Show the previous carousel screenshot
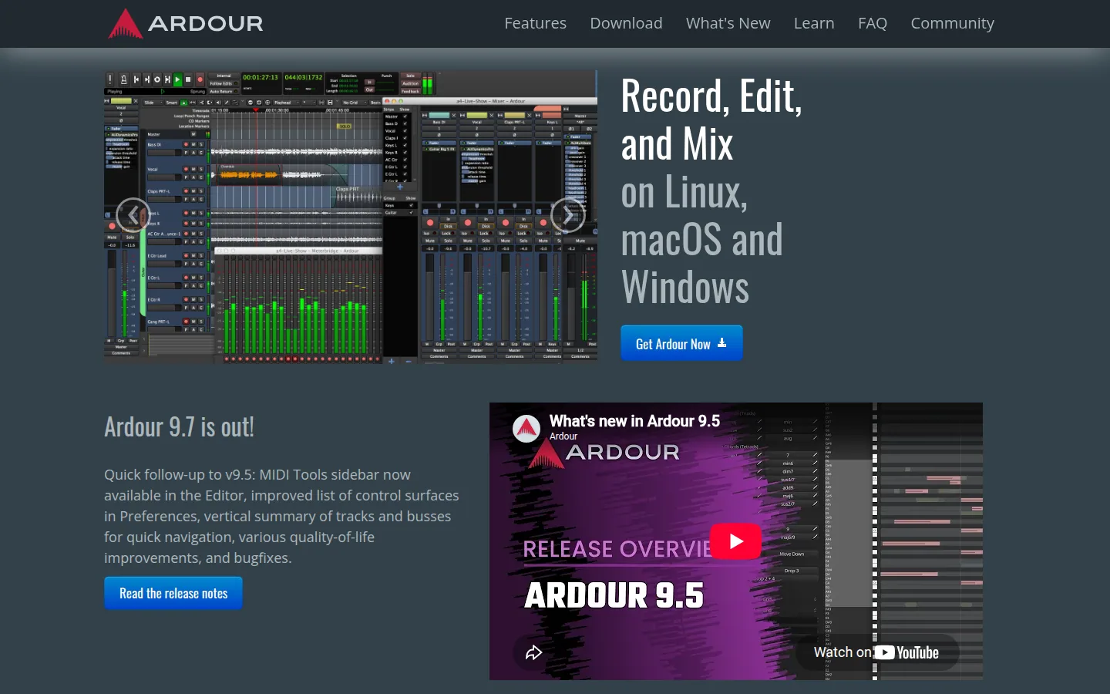Viewport: 1110px width, 694px height. [x=133, y=215]
